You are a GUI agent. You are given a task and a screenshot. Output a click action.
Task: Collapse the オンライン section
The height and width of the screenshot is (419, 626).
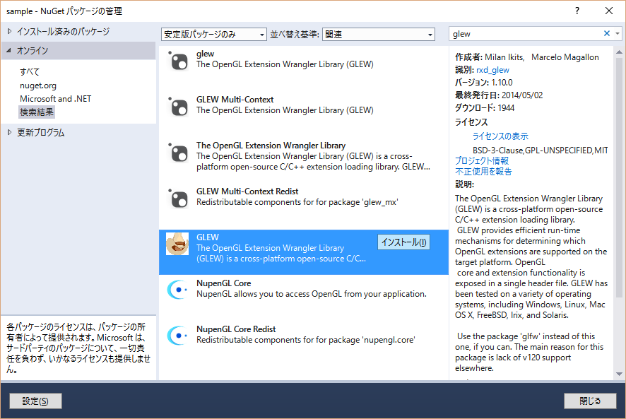(8, 50)
